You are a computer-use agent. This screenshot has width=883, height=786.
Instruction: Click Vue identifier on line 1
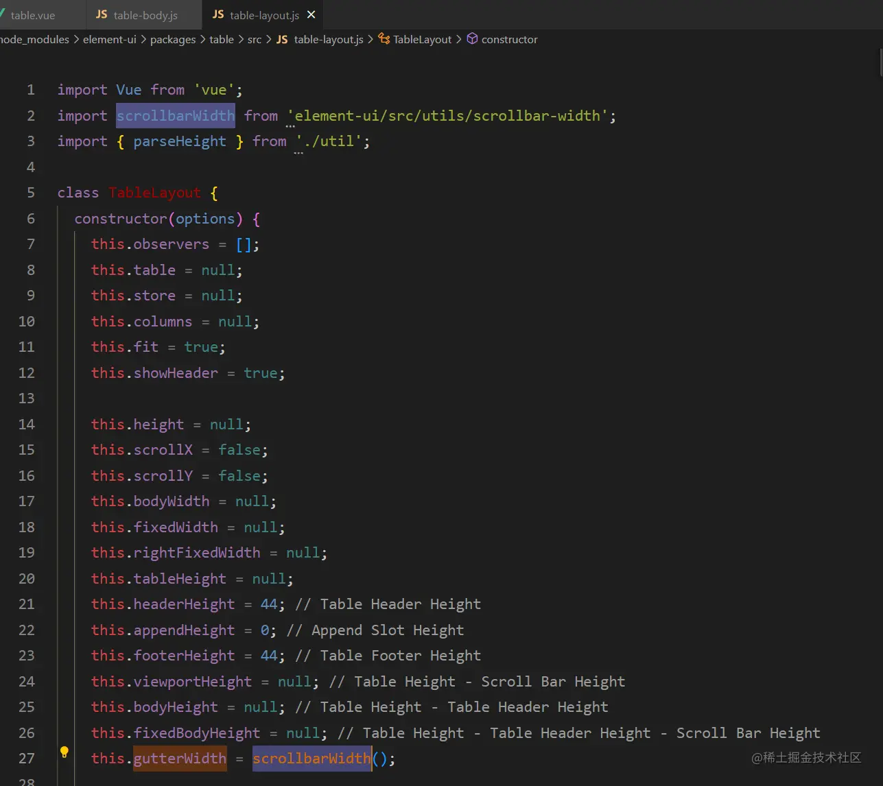coord(129,90)
